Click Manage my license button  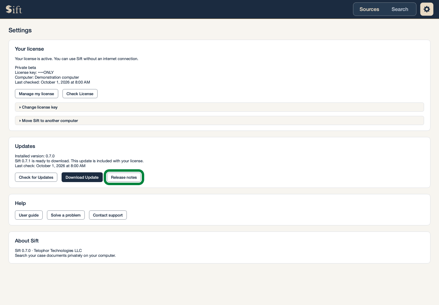(x=37, y=94)
